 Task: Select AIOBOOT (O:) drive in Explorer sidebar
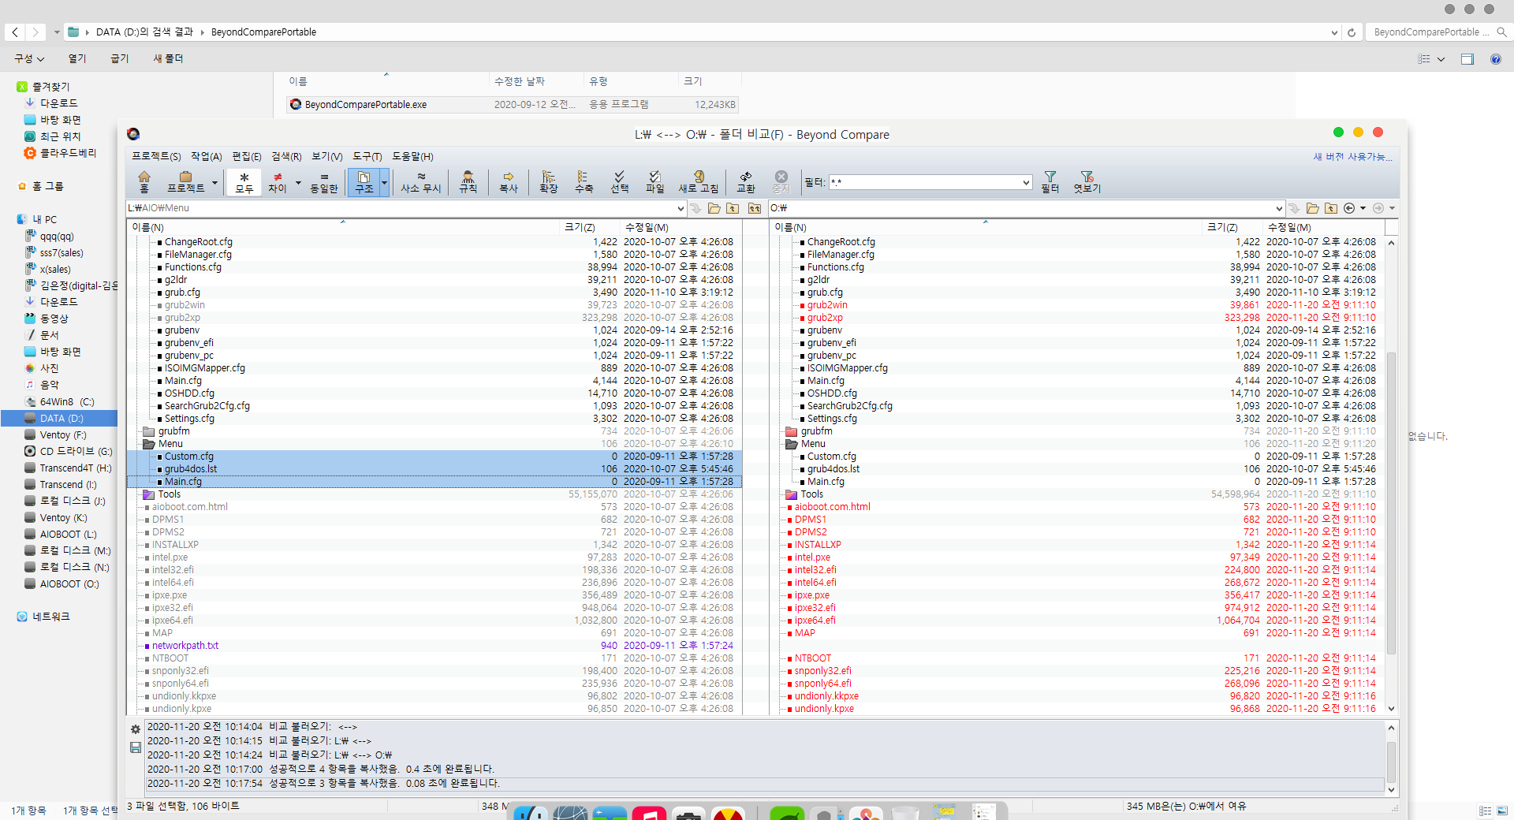69,584
